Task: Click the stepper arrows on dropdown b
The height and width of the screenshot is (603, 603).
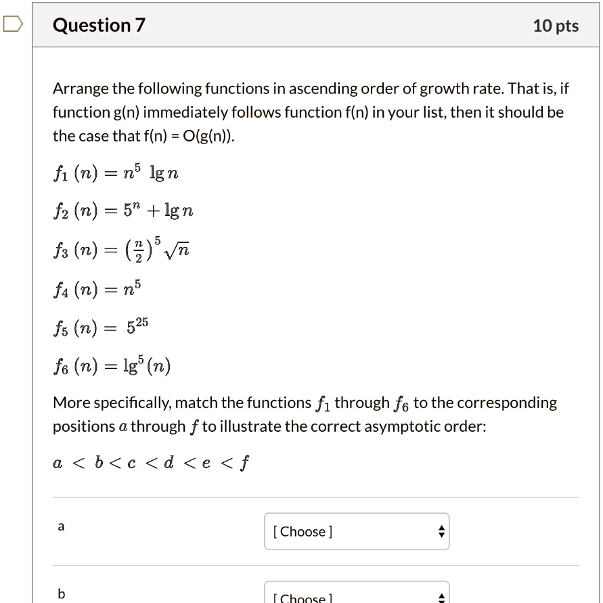Action: (x=441, y=595)
